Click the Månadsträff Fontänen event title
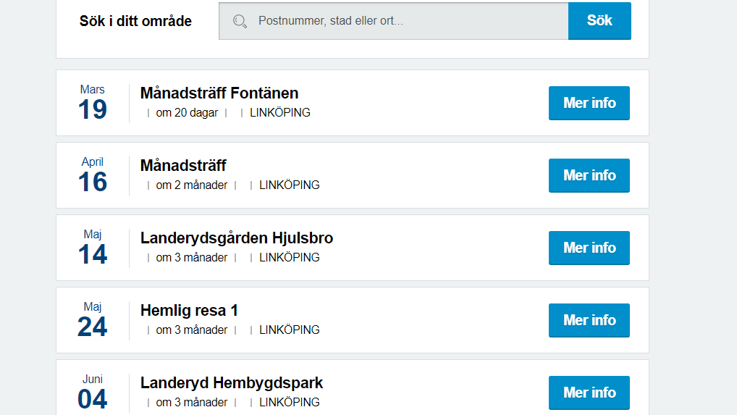 click(x=219, y=93)
